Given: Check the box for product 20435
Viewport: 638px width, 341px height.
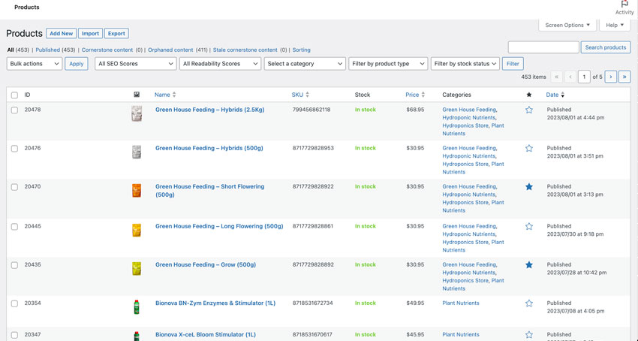Looking at the screenshot, I should click(15, 265).
